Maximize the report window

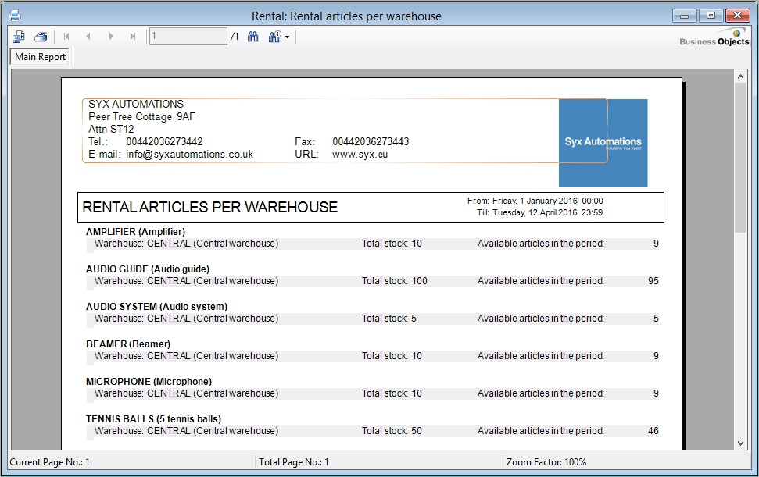pos(711,16)
